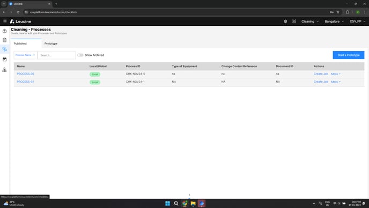This screenshot has width=369, height=208.
Task: Show hidden system tray icons
Action: click(314, 204)
